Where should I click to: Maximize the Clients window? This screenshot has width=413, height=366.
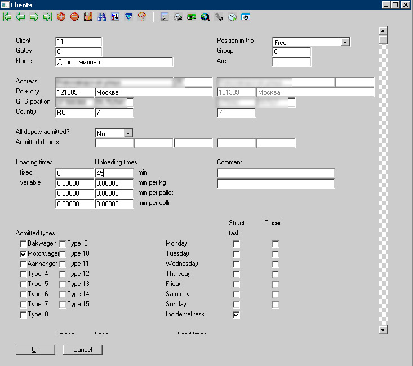click(396, 5)
